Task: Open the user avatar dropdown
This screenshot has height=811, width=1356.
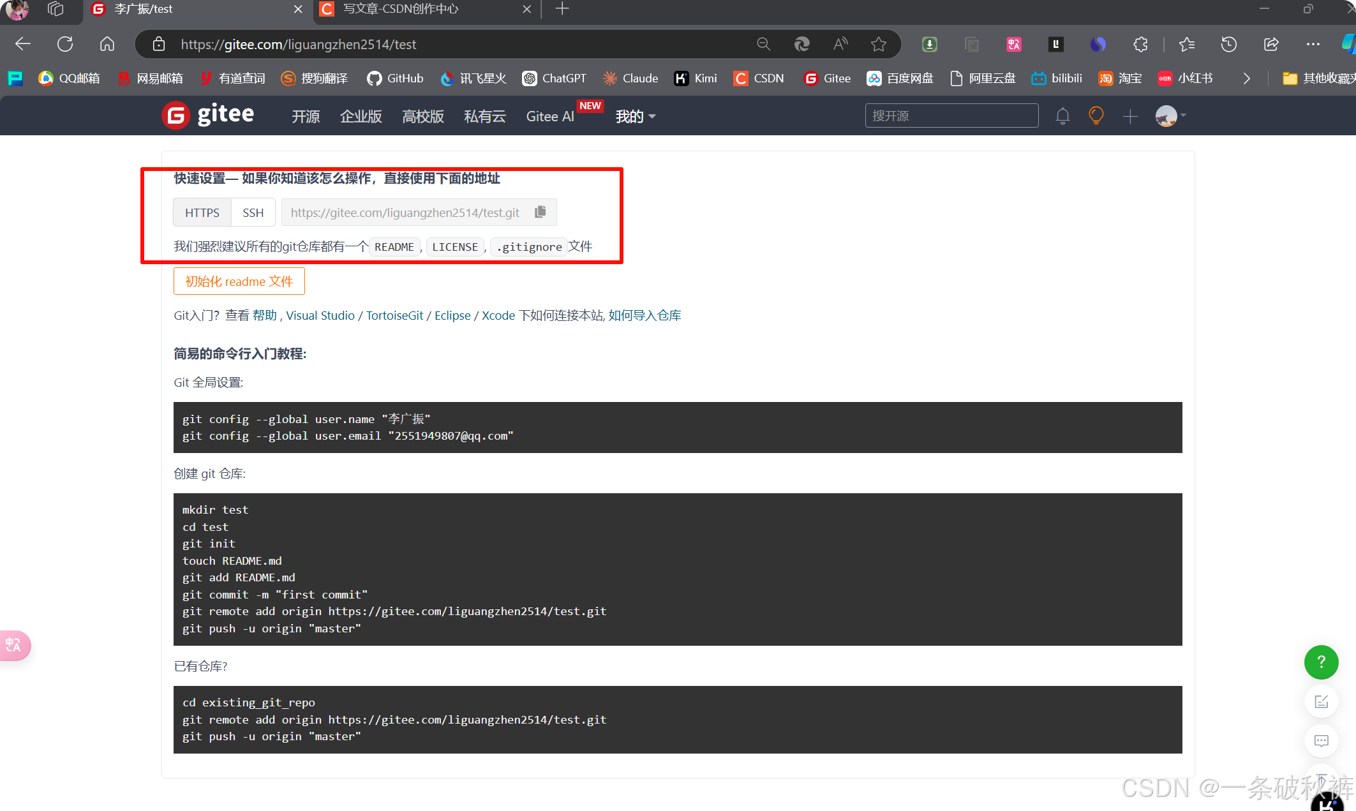Action: [1171, 116]
